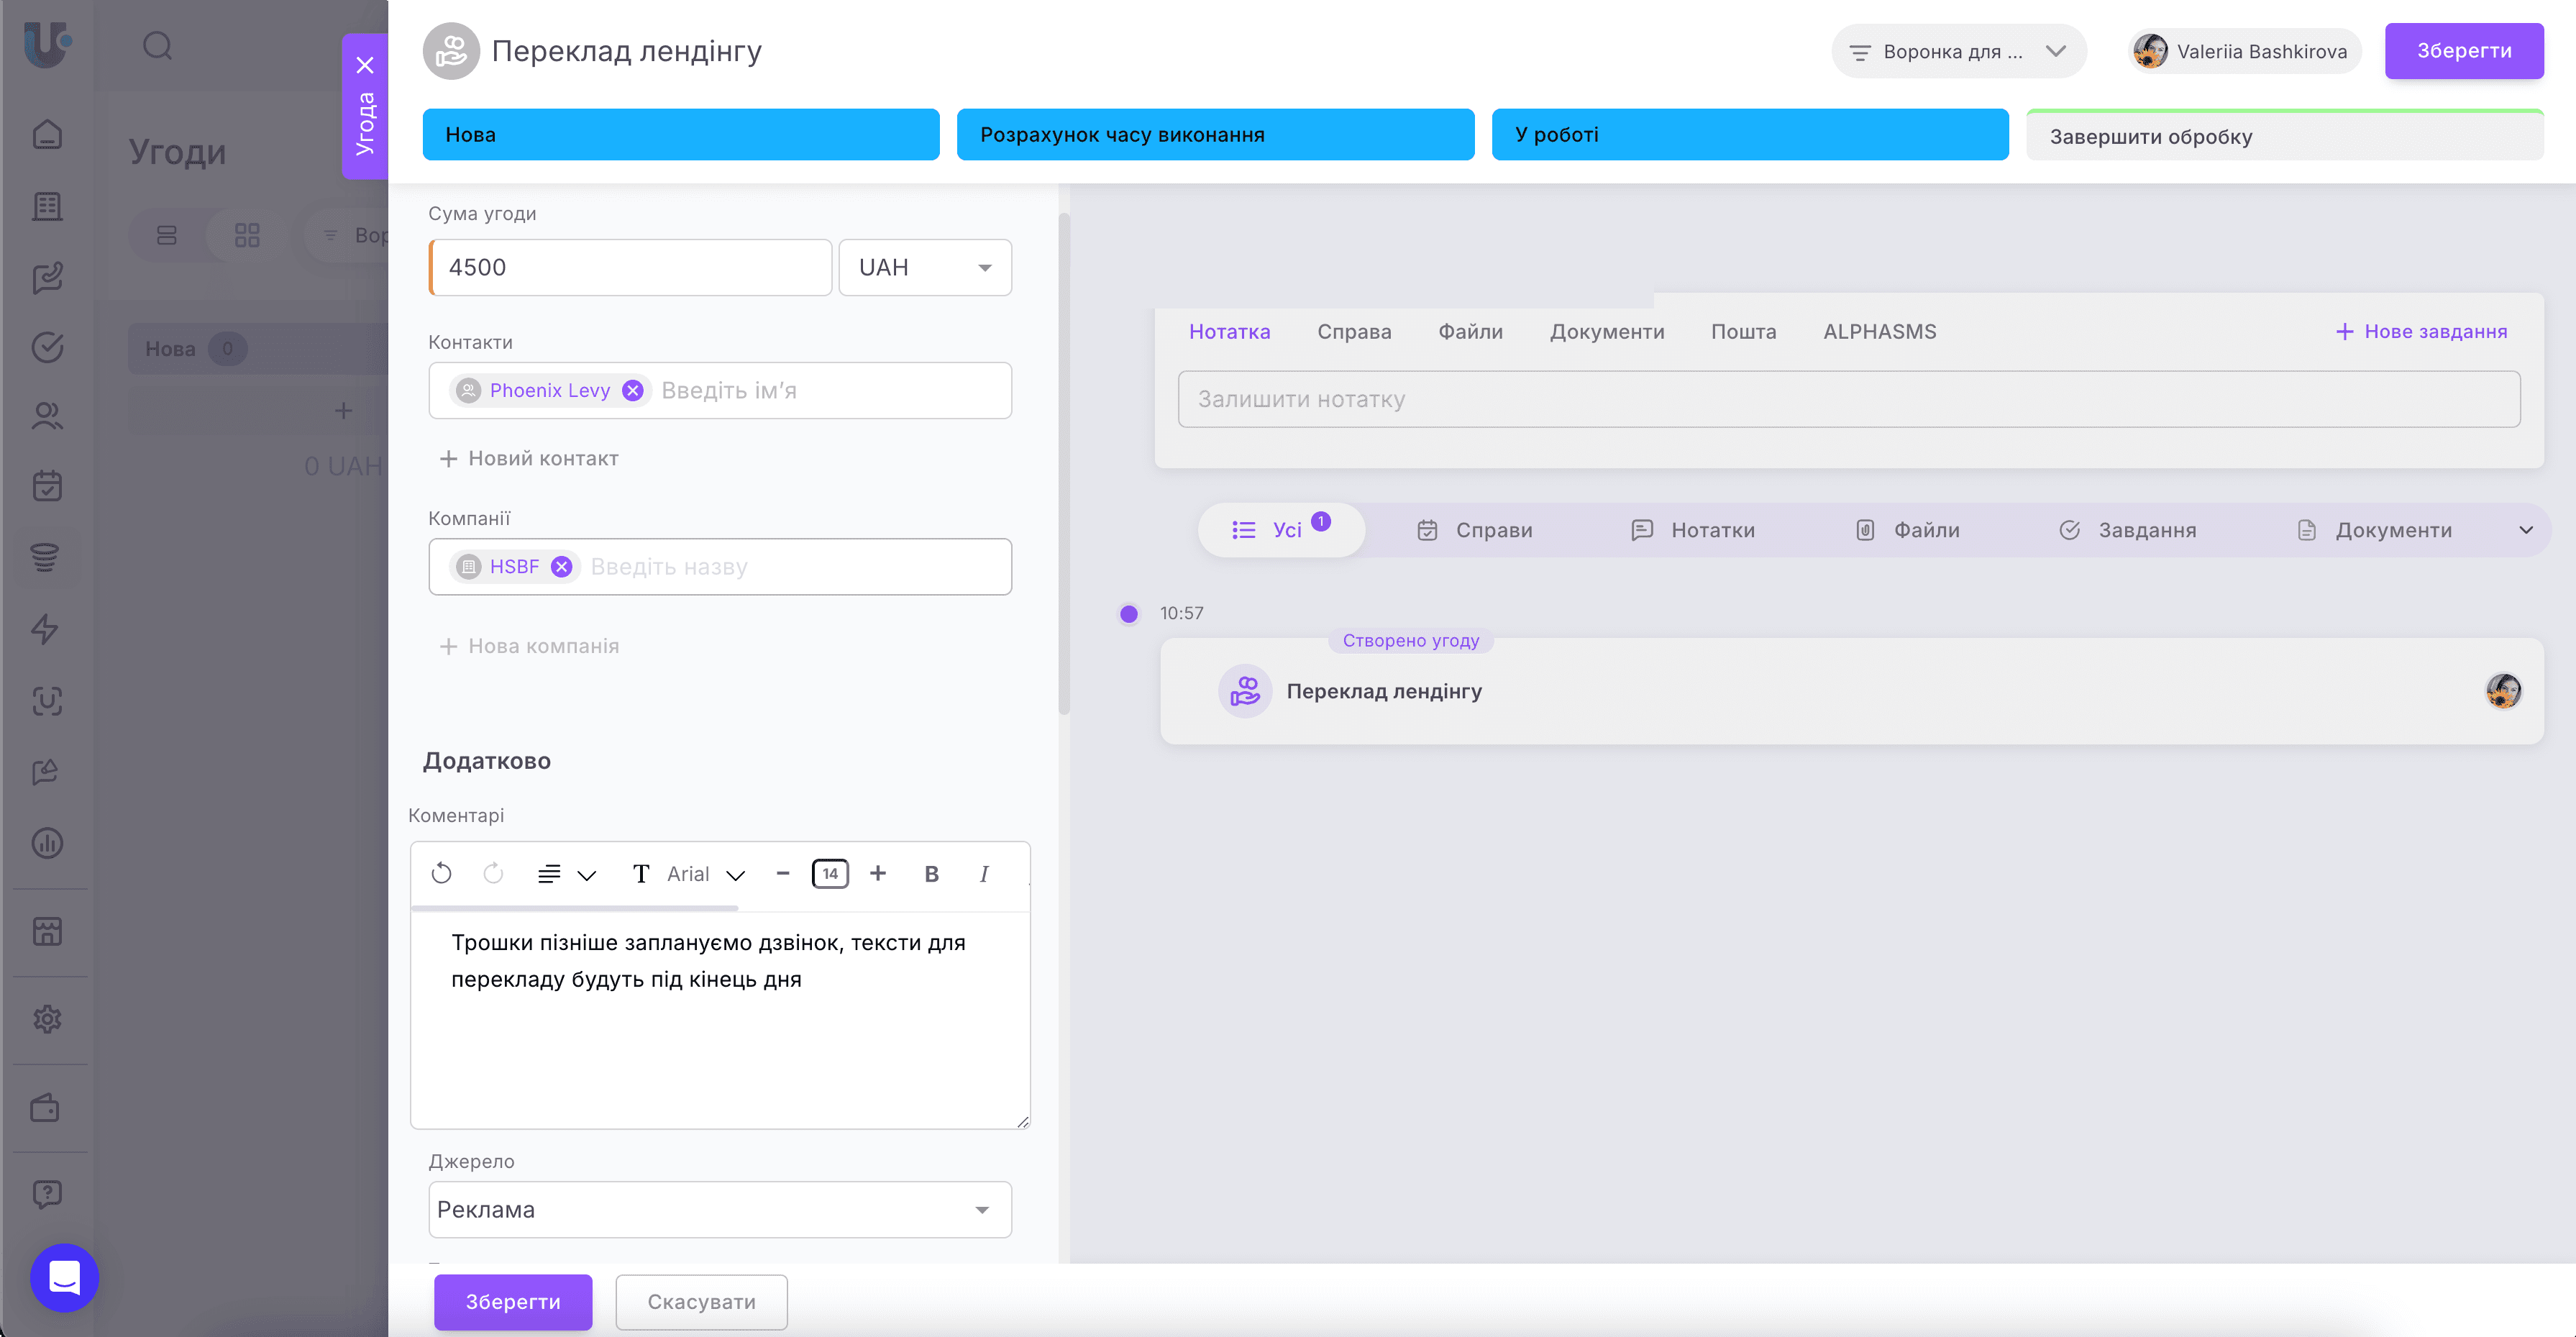This screenshot has width=2576, height=1337.
Task: Open the Воронка funnel selector
Action: [x=1957, y=51]
